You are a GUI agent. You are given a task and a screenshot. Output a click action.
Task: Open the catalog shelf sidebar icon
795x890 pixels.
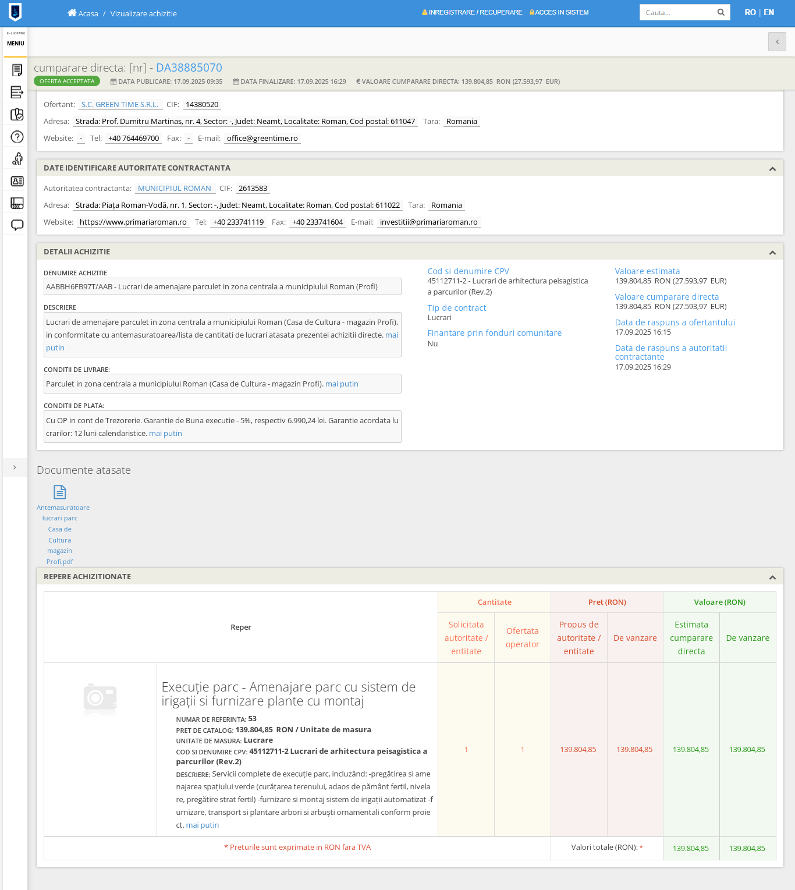point(17,203)
